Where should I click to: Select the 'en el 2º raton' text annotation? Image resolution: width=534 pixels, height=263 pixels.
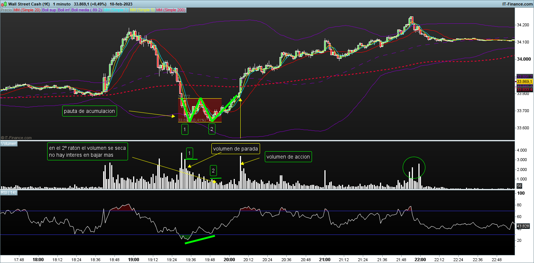pyautogui.click(x=87, y=151)
